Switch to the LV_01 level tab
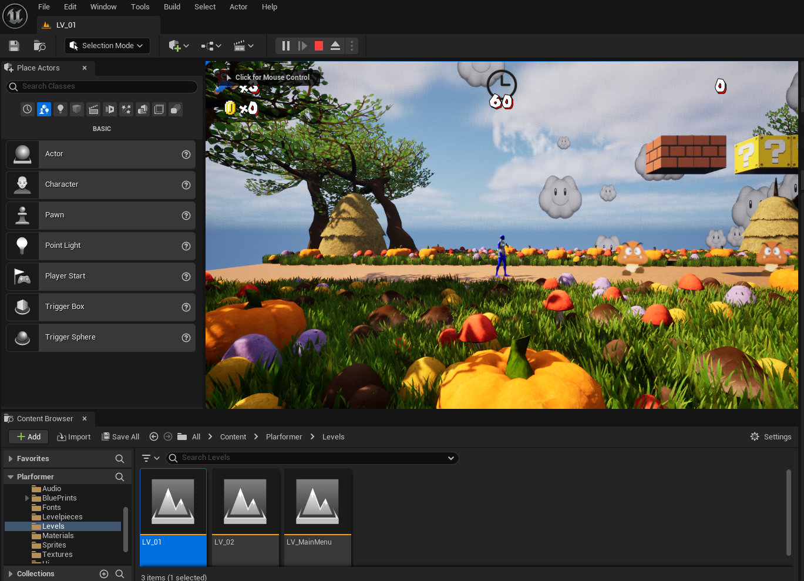Image resolution: width=804 pixels, height=581 pixels. (x=98, y=25)
